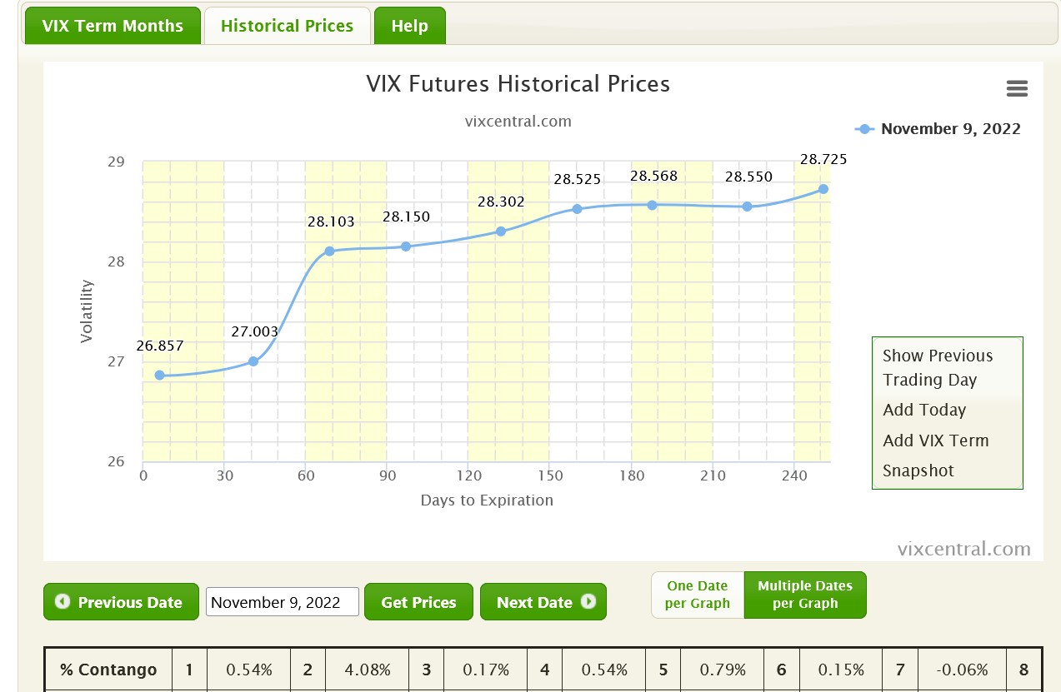Open the chart hamburger context menu
This screenshot has height=692, width=1061.
(x=1017, y=89)
